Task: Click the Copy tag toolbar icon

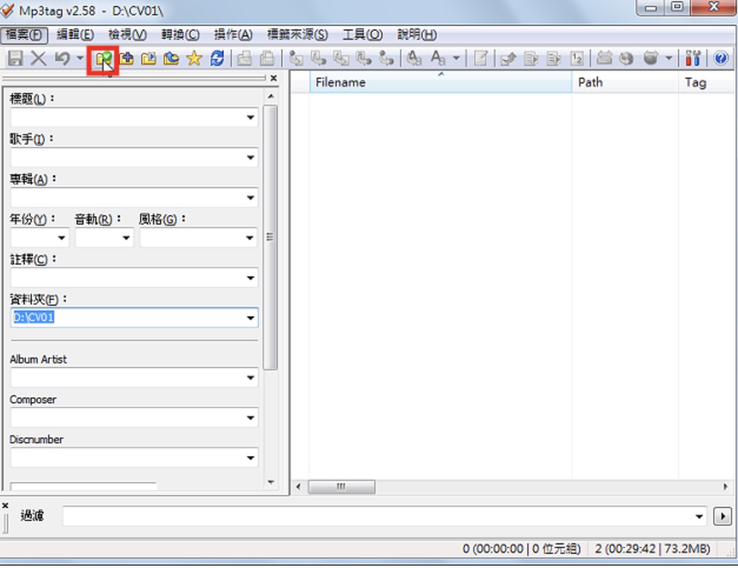Action: pyautogui.click(x=245, y=58)
